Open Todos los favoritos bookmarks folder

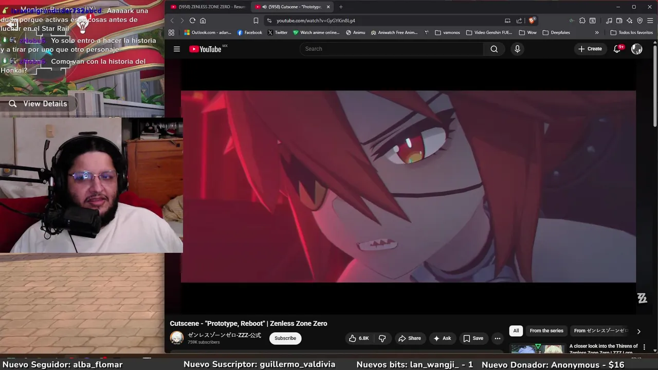click(x=632, y=32)
